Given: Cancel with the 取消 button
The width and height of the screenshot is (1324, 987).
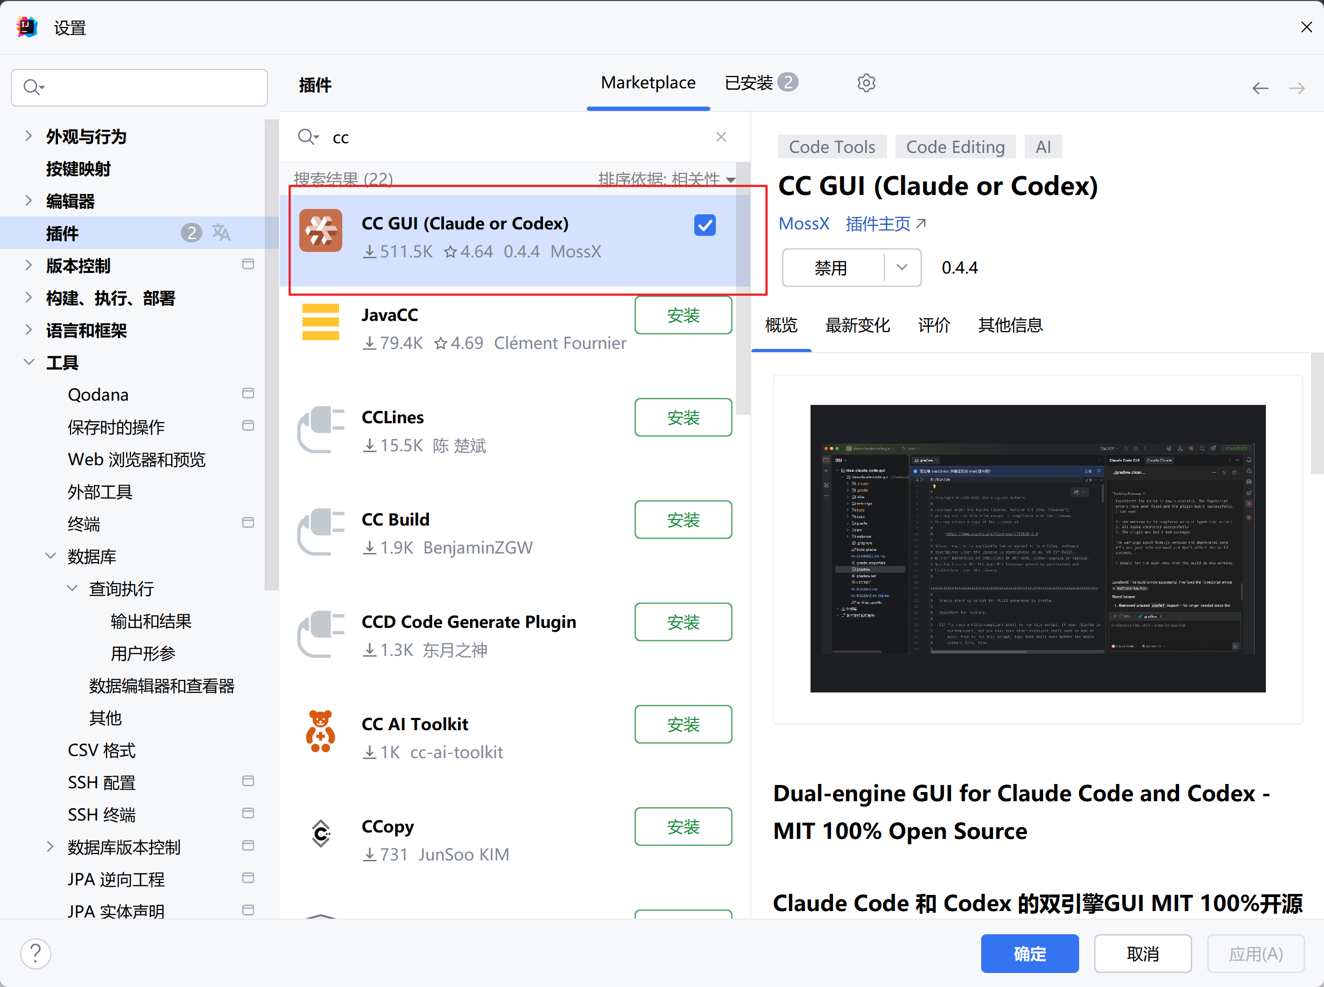Looking at the screenshot, I should tap(1143, 954).
